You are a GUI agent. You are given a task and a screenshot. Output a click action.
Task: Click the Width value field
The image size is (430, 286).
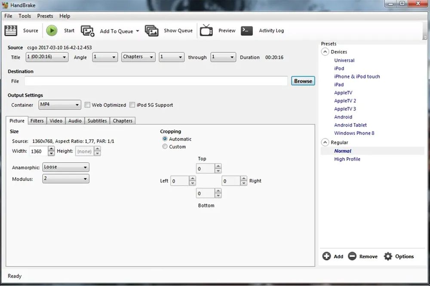point(39,151)
